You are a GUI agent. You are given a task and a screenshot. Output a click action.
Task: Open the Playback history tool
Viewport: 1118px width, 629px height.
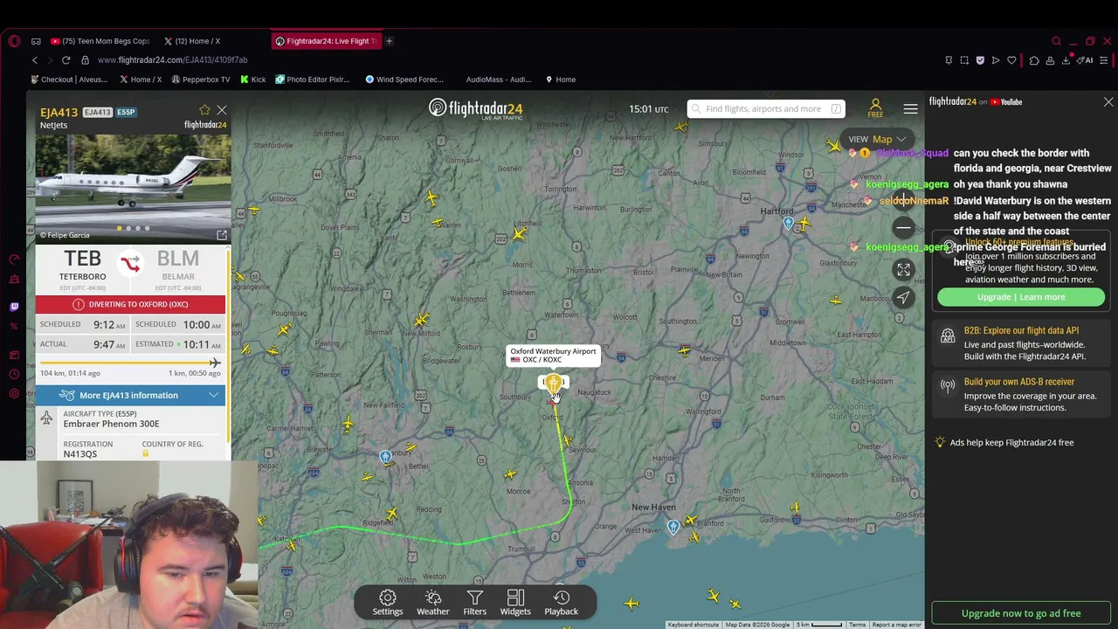[x=562, y=602]
